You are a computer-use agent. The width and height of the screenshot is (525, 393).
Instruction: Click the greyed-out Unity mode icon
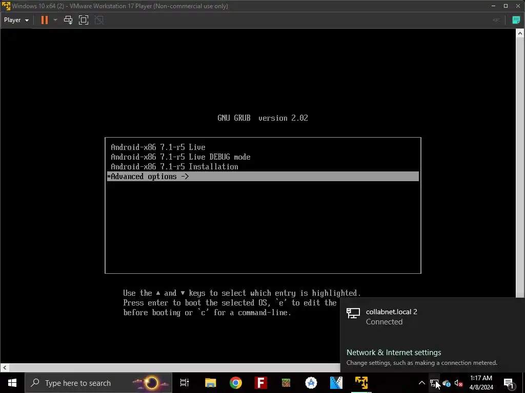(99, 20)
